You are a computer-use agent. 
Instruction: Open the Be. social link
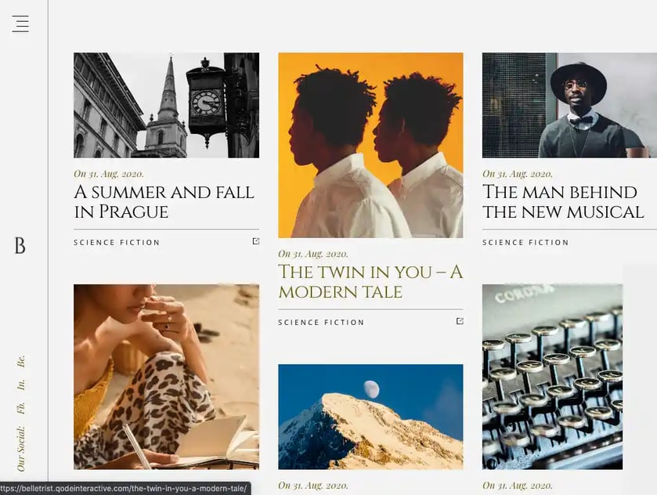click(x=21, y=361)
